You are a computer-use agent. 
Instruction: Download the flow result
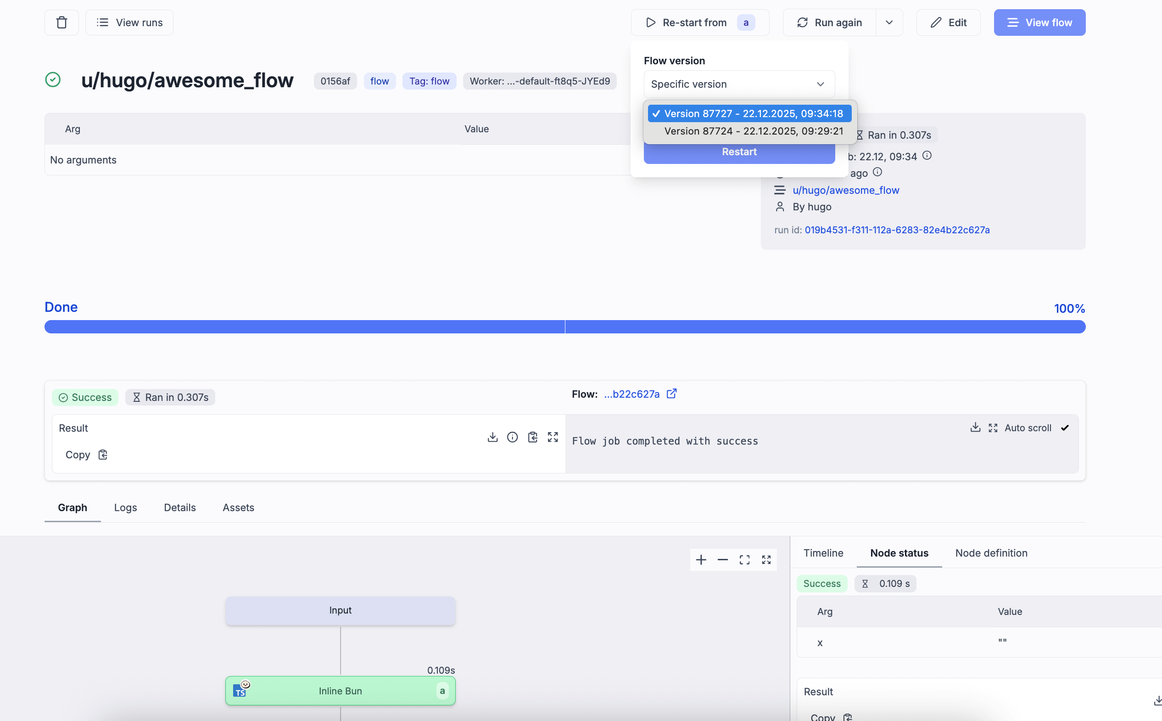tap(492, 437)
